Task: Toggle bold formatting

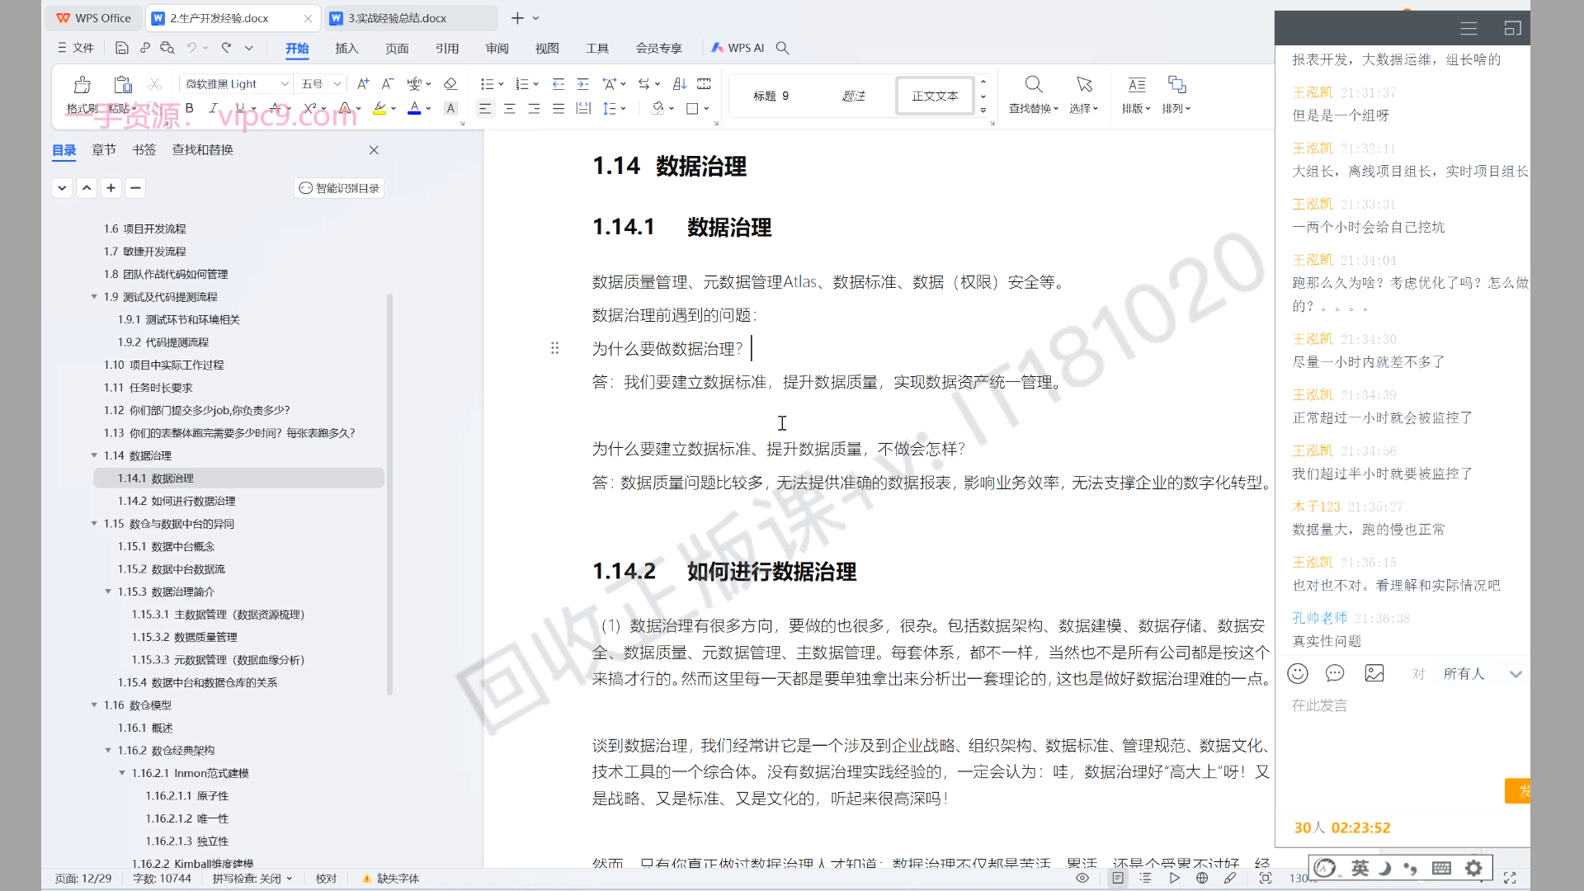Action: point(189,108)
